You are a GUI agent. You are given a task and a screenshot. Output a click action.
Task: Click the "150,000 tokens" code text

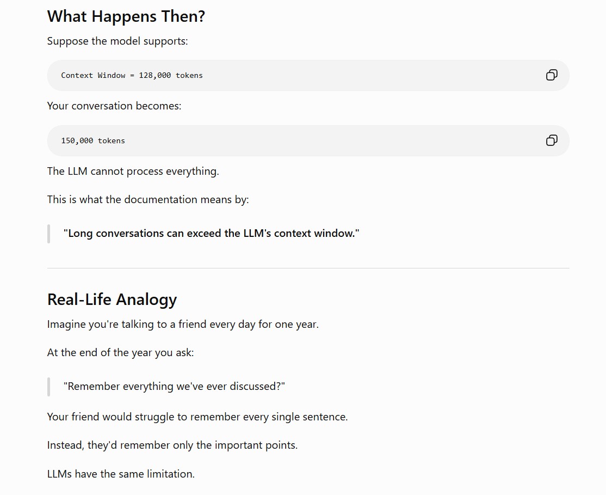[x=93, y=141]
